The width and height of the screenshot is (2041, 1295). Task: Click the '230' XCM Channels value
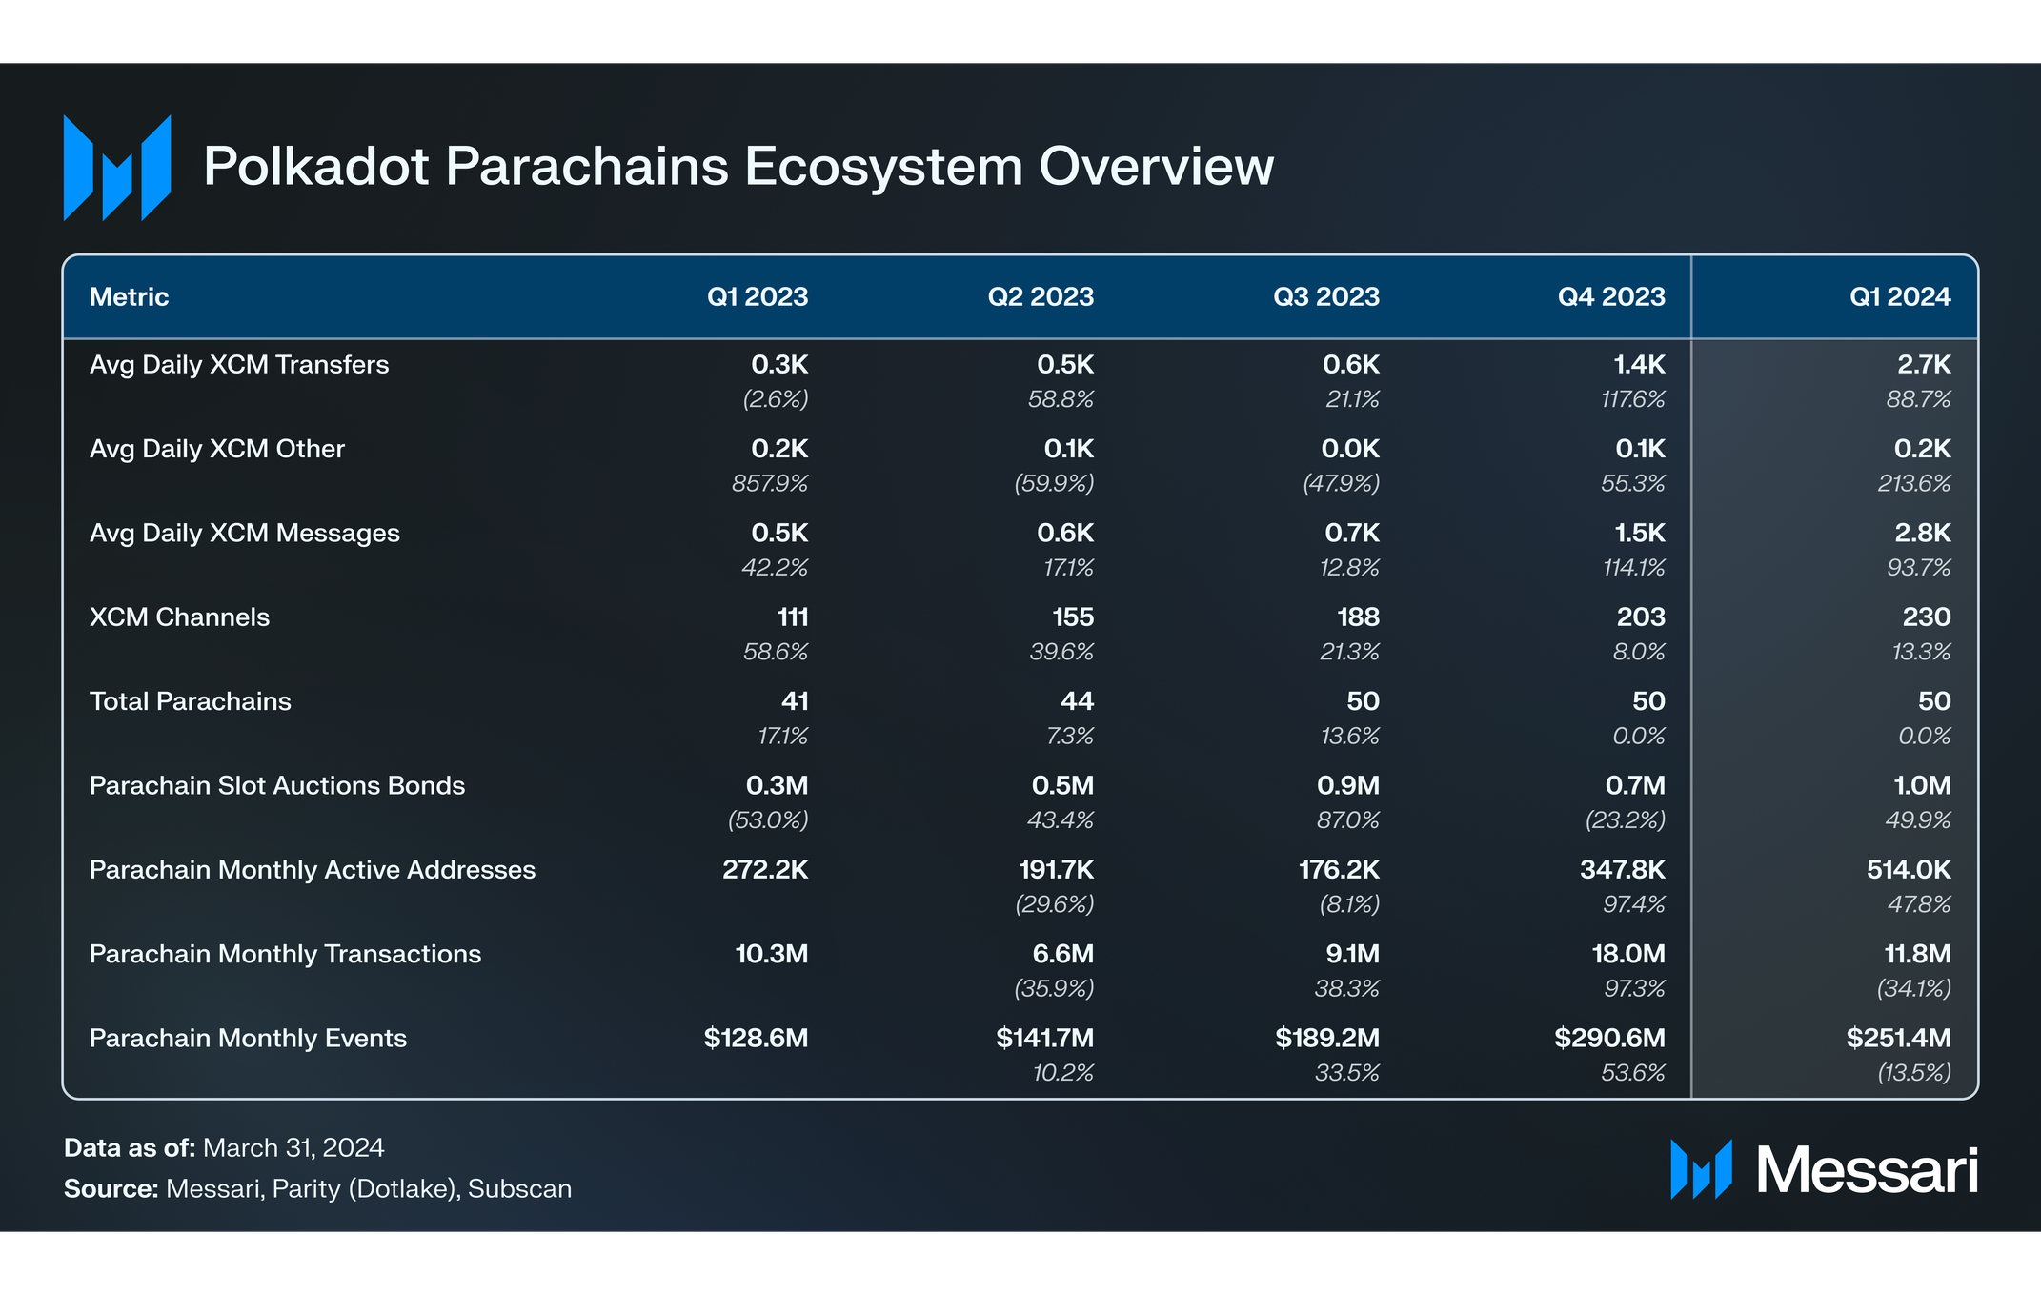click(1927, 617)
